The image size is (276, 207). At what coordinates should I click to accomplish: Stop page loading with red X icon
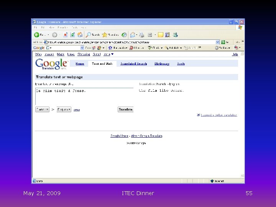click(66, 35)
